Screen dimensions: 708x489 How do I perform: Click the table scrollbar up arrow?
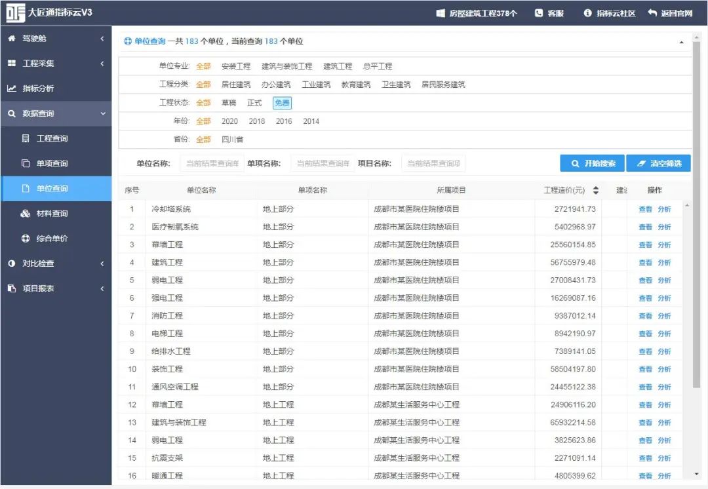(687, 205)
